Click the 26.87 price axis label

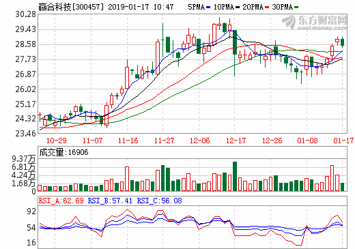tap(26, 74)
